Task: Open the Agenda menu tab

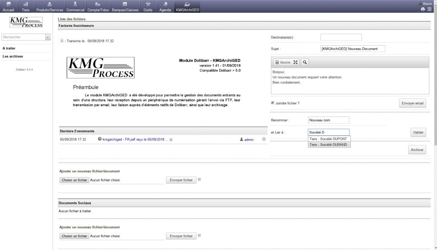Action: pyautogui.click(x=165, y=6)
